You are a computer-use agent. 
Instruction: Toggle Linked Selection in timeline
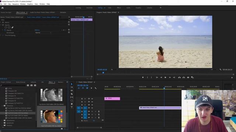(x=87, y=88)
